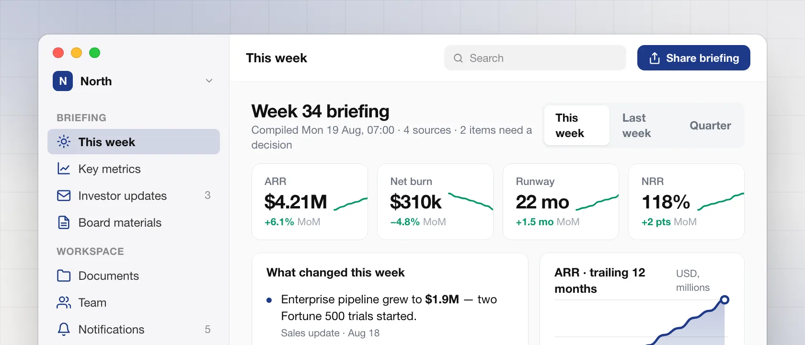Viewport: 805px width, 345px height.
Task: Open the Runway 22 mo card
Action: point(561,202)
